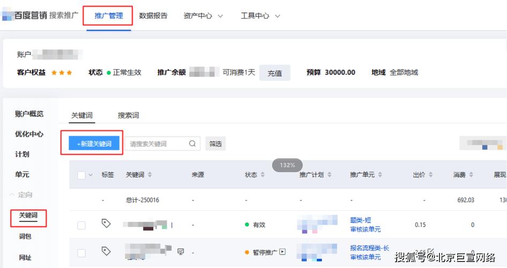Image resolution: width=507 pixels, height=268 pixels.
Task: Open the 数据报告 top menu
Action: click(x=153, y=16)
